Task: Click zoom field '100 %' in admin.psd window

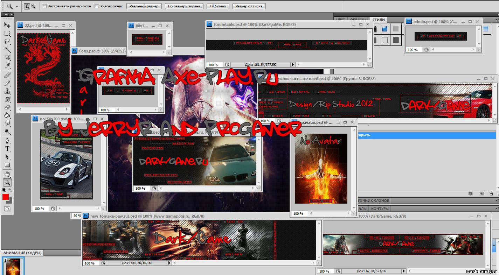Action: pyautogui.click(x=413, y=50)
